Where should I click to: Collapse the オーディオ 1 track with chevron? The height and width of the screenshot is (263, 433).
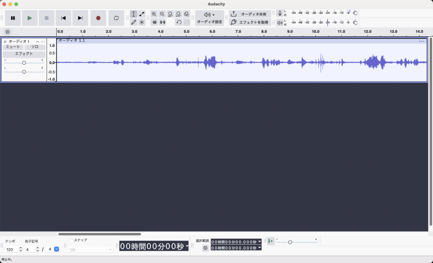pyautogui.click(x=37, y=41)
